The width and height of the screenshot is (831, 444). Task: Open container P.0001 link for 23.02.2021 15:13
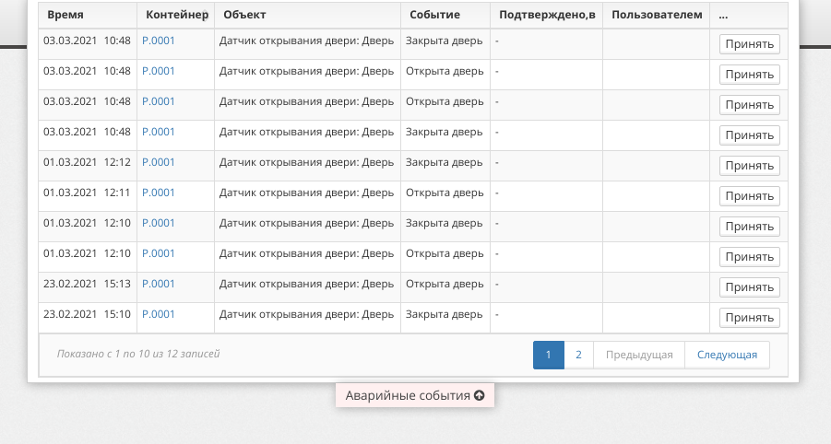[159, 284]
